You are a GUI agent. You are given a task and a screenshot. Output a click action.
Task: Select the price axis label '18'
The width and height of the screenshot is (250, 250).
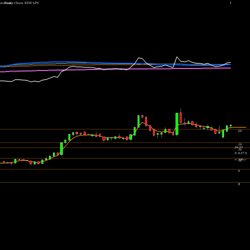coord(240,144)
